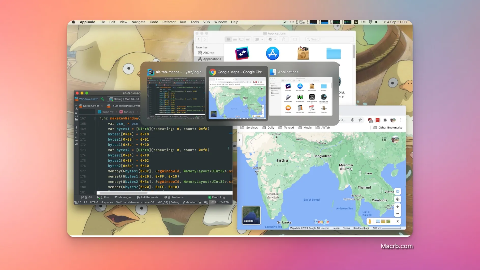Click the Finder search field
480x270 pixels.
coord(330,39)
